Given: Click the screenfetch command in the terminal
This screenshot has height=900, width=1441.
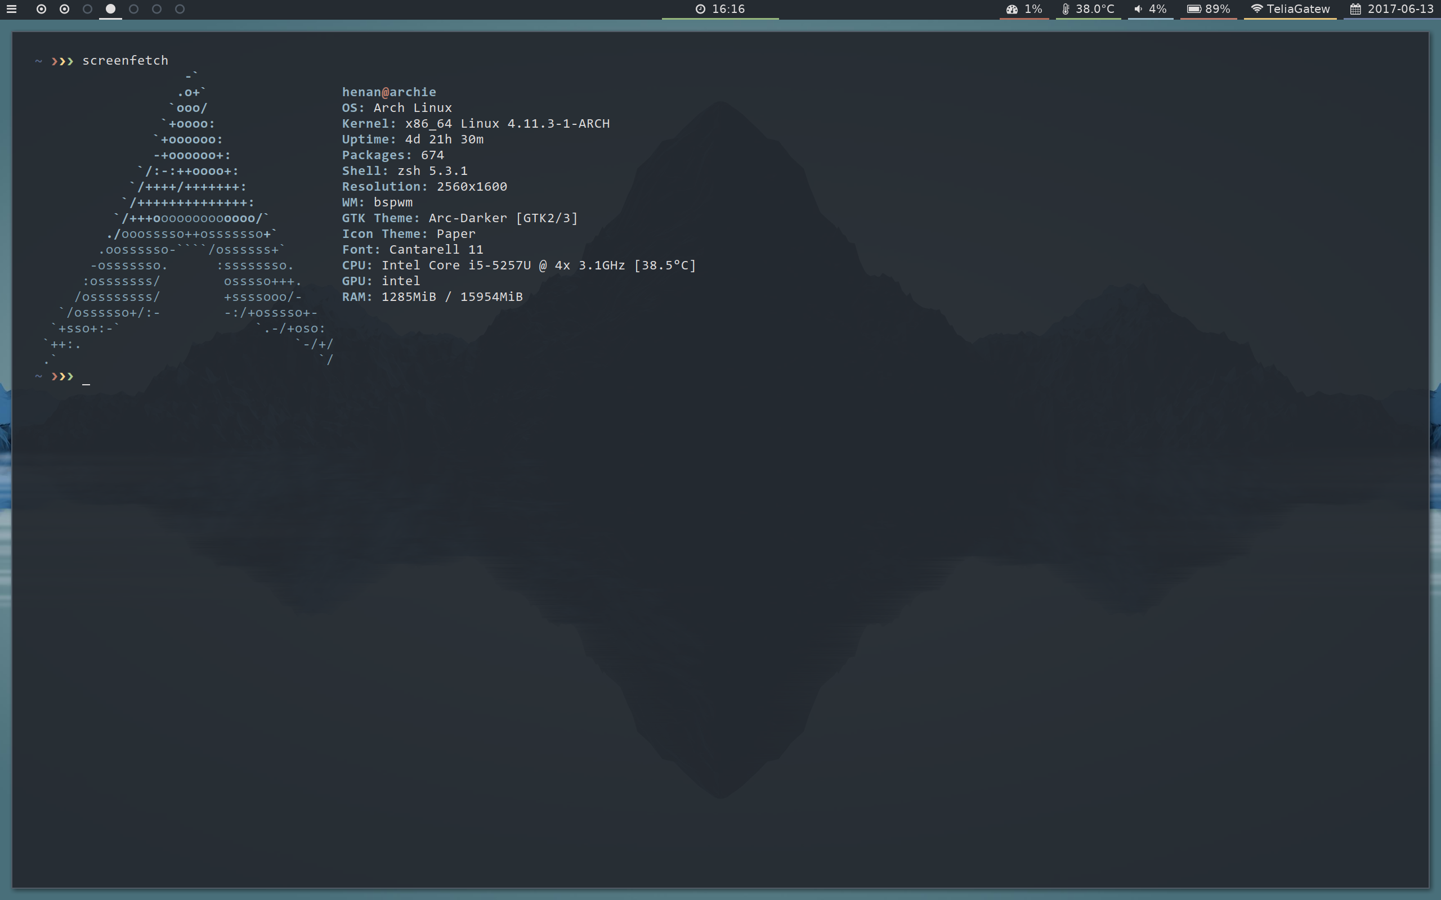Looking at the screenshot, I should pyautogui.click(x=125, y=61).
